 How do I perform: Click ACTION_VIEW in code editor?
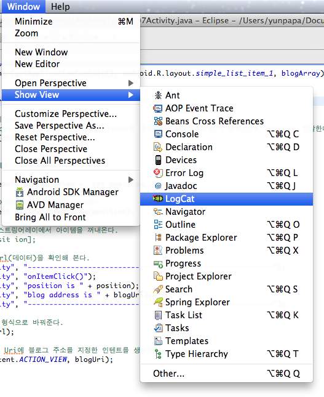pyautogui.click(x=43, y=359)
